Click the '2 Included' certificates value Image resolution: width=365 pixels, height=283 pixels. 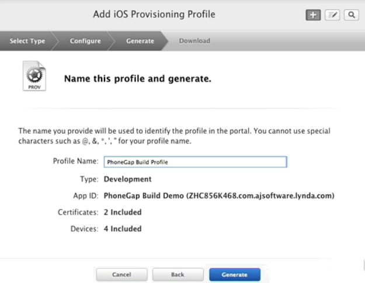[x=123, y=212]
